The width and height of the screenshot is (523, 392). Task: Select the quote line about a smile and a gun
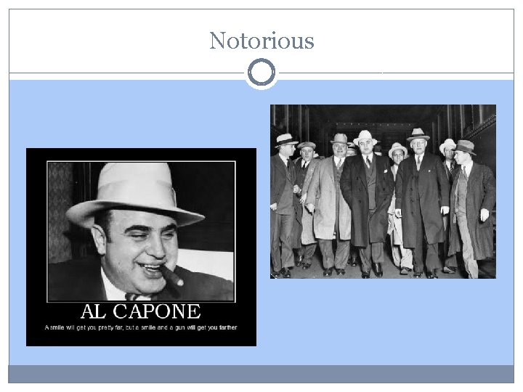pyautogui.click(x=141, y=327)
